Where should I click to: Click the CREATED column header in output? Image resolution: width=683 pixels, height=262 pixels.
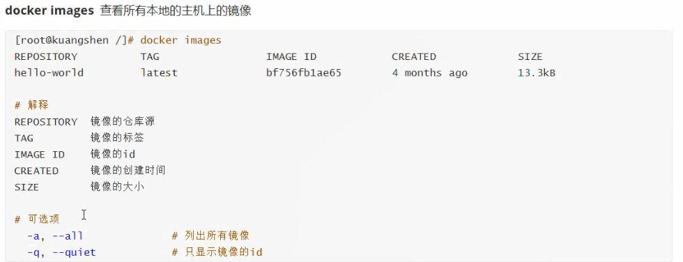click(414, 56)
